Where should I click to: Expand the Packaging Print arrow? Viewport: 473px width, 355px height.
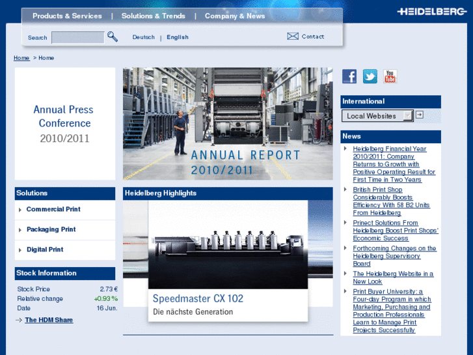(20, 230)
